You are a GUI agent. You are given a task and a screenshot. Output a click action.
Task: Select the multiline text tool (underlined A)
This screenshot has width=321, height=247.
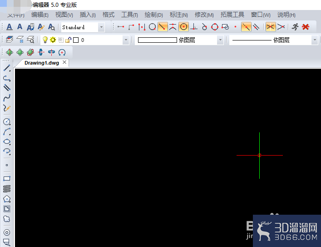coord(10,27)
